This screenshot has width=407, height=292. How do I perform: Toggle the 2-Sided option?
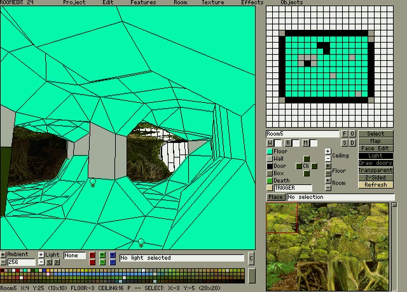[x=375, y=178]
